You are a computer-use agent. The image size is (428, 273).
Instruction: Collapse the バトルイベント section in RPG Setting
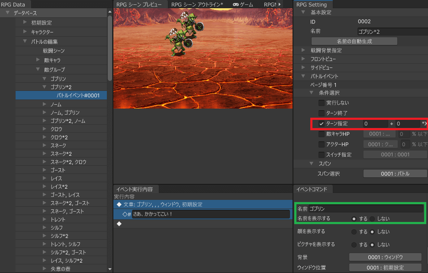[x=303, y=76]
